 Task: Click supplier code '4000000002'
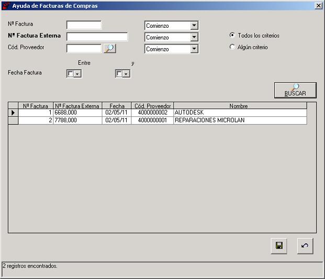point(152,113)
